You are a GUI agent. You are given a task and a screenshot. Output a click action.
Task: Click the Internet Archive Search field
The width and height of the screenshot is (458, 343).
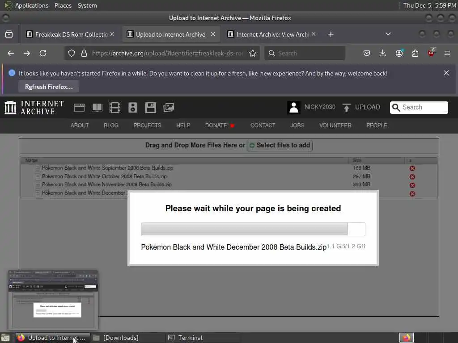(x=419, y=107)
